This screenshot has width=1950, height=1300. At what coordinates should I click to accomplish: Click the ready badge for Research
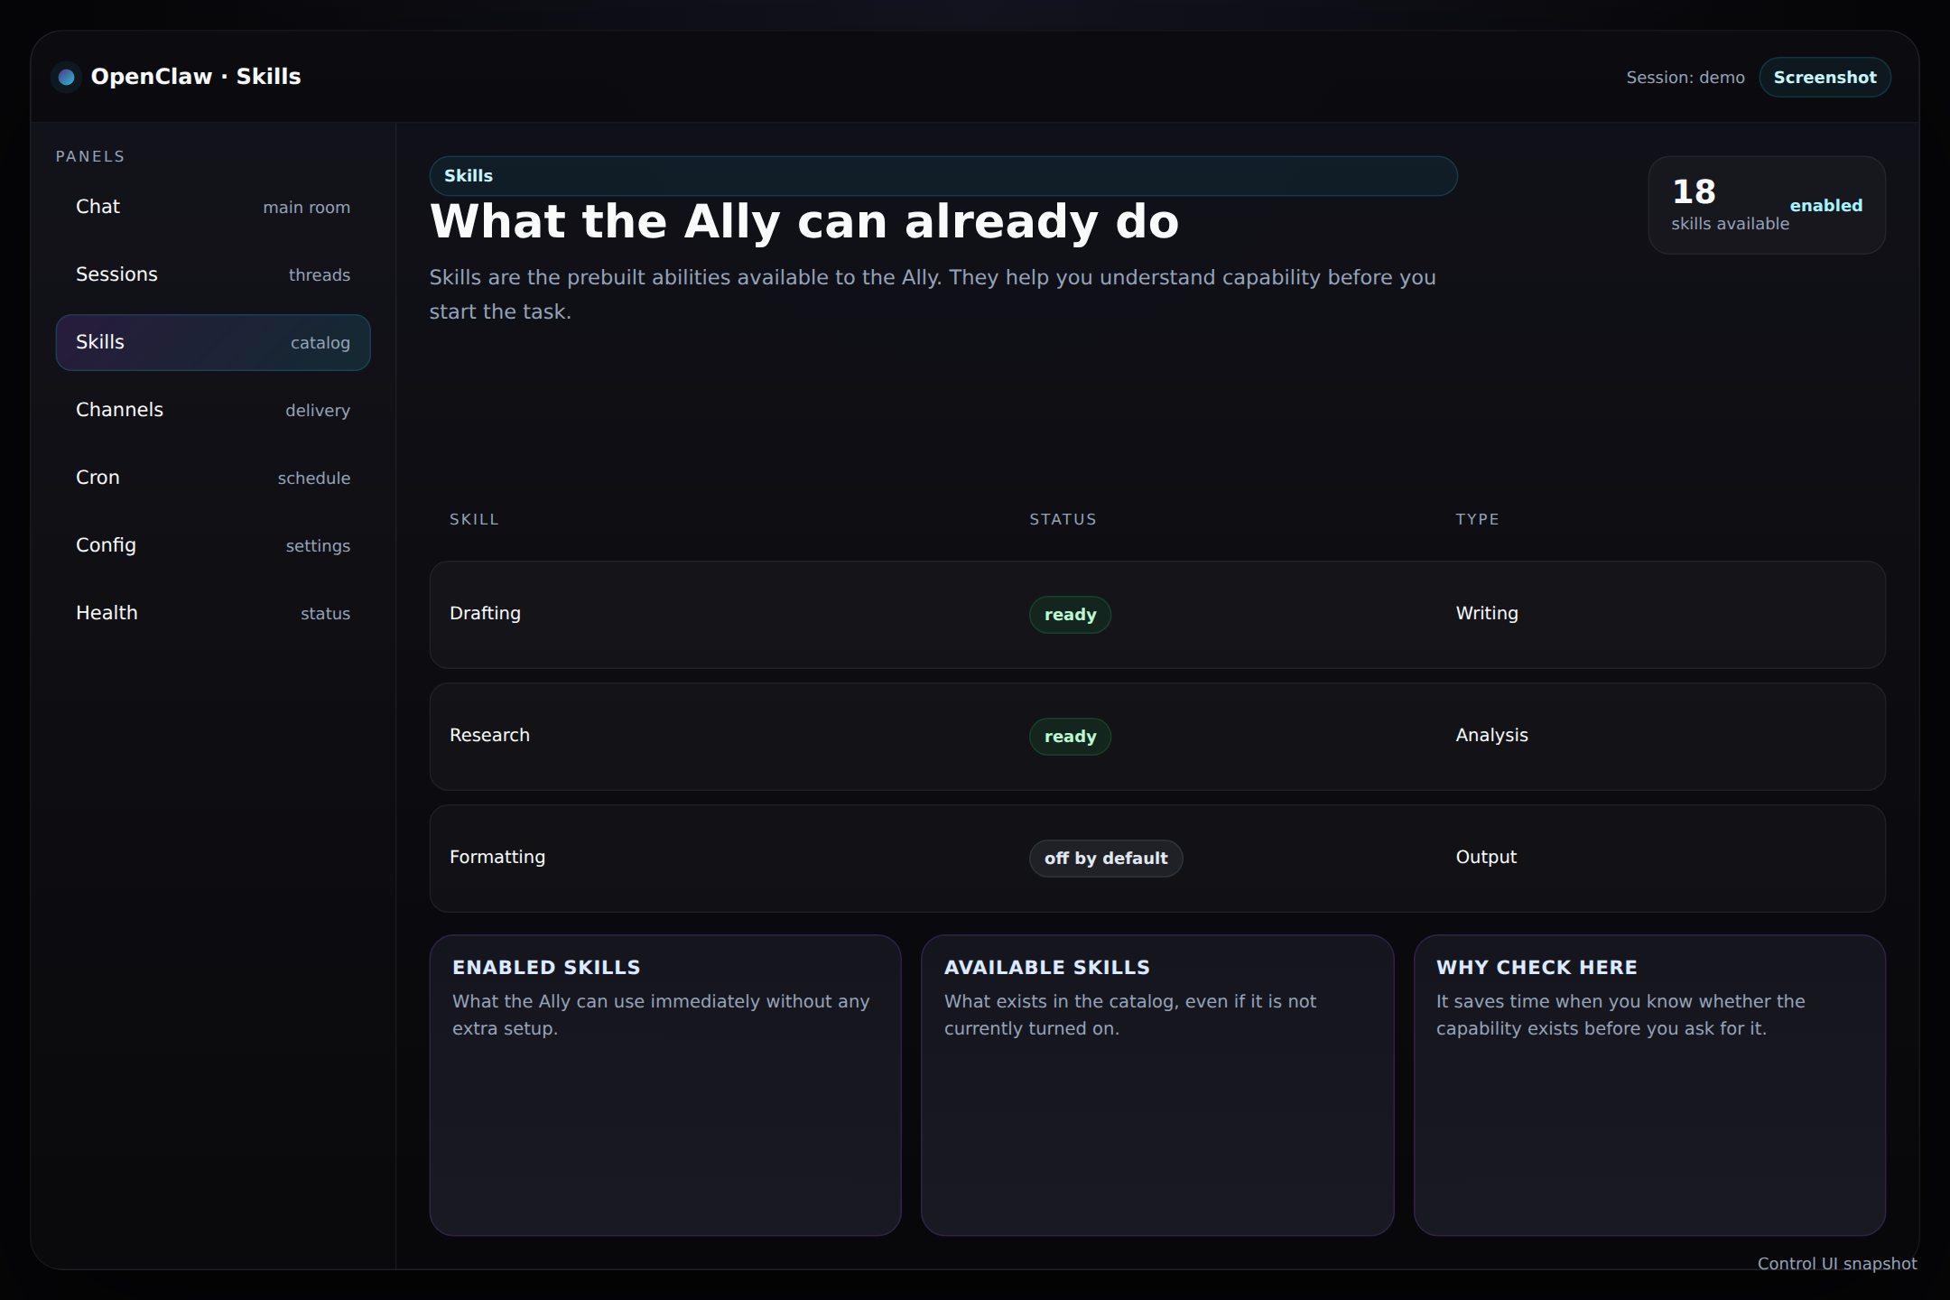tap(1070, 737)
